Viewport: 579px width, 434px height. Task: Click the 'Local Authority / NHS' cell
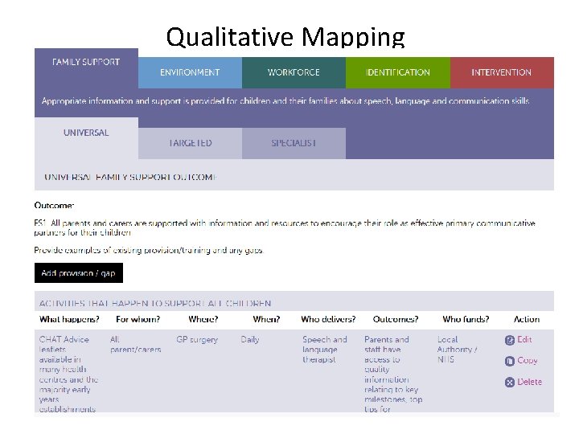[457, 350]
